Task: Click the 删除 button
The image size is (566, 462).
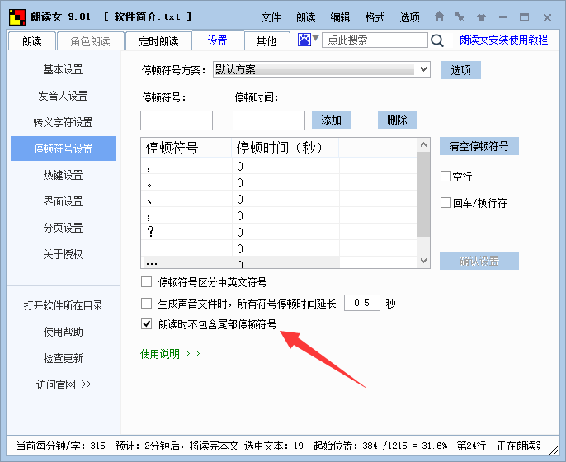Action: click(x=398, y=120)
